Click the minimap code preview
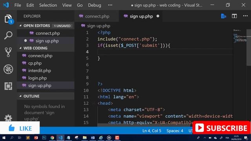251x141 pixels. point(240,36)
